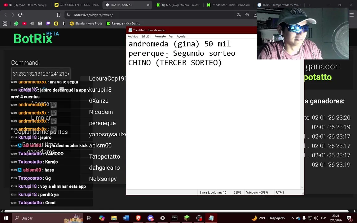Reload the BotRix page
This screenshot has width=357, height=223.
pyautogui.click(x=20, y=15)
